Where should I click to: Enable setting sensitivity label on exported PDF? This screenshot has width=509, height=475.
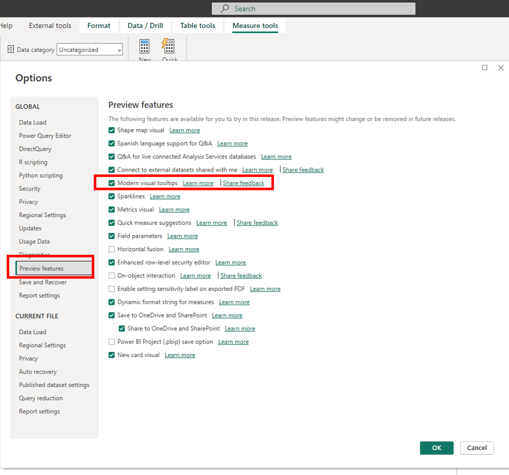(112, 289)
